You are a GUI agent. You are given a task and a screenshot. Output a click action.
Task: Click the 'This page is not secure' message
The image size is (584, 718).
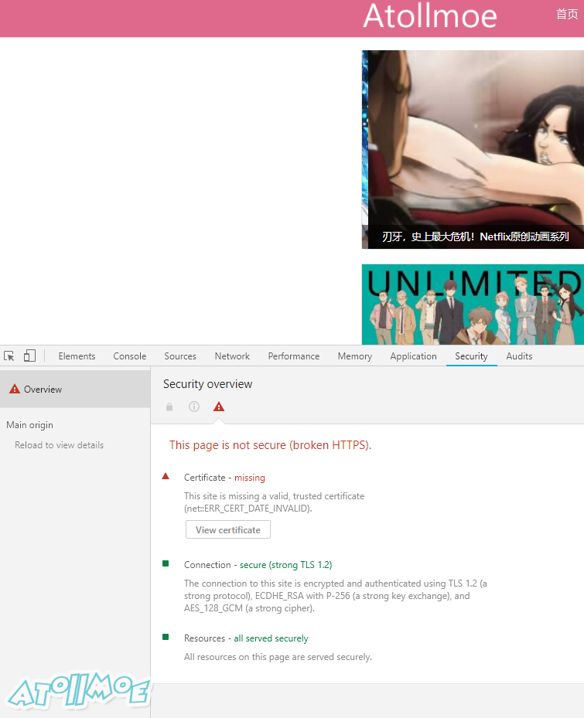click(x=271, y=445)
